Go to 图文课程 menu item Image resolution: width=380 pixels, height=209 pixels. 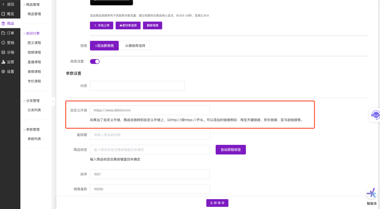34,43
